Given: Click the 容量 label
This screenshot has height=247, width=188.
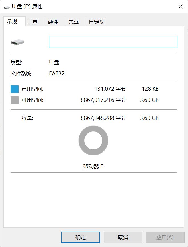Looking at the screenshot, I should click(x=27, y=118).
